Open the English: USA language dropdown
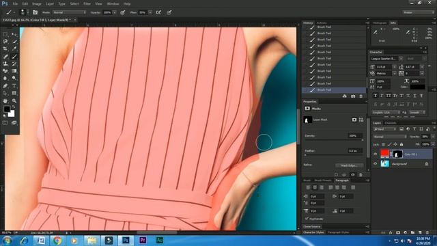This screenshot has width=437, height=246. pyautogui.click(x=386, y=112)
